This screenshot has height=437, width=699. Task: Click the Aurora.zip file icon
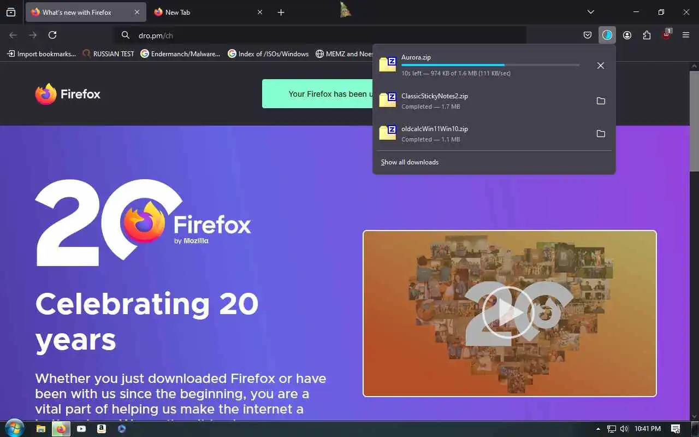click(388, 64)
